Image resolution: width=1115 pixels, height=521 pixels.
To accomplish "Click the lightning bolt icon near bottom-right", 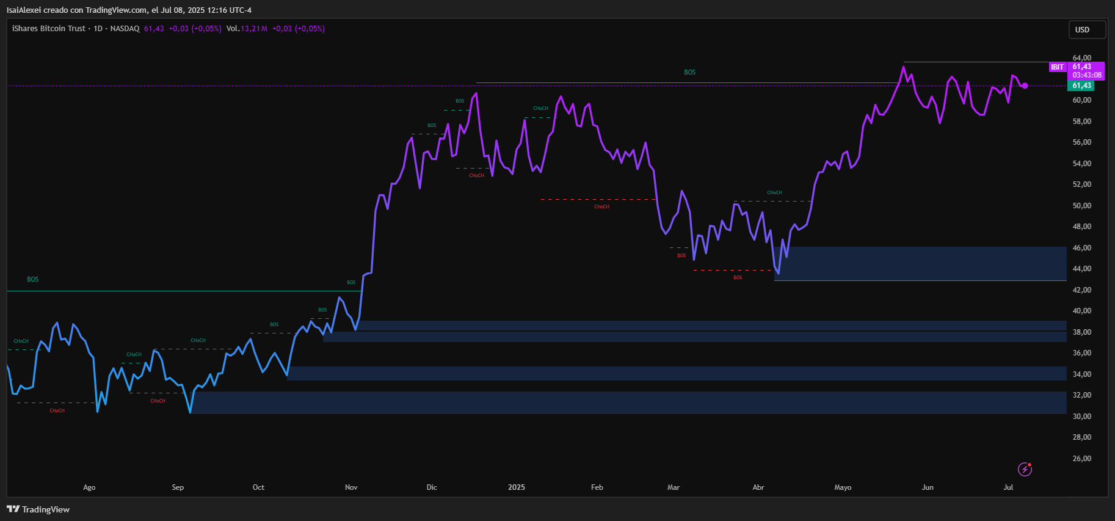I will coord(1025,469).
